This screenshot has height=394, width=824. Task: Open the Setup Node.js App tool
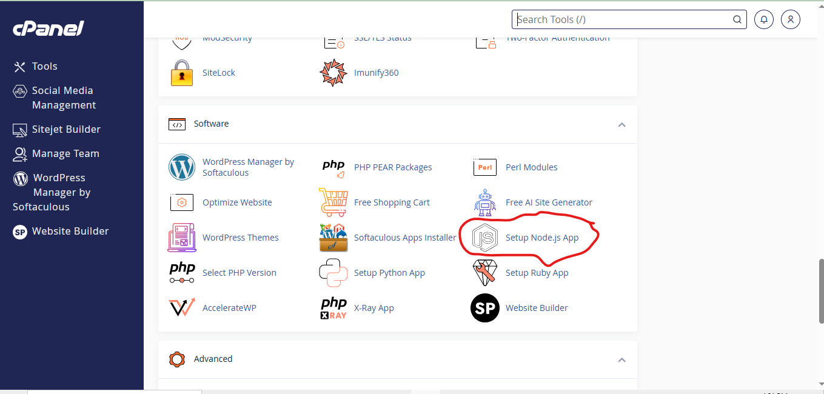point(542,238)
